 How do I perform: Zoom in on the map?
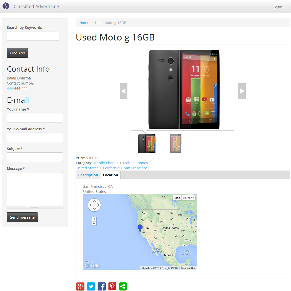(94, 219)
